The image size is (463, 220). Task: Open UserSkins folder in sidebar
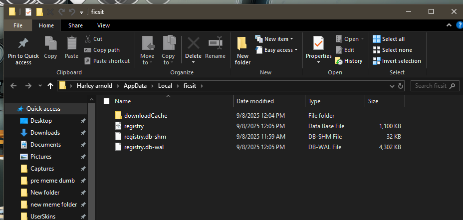(x=43, y=217)
